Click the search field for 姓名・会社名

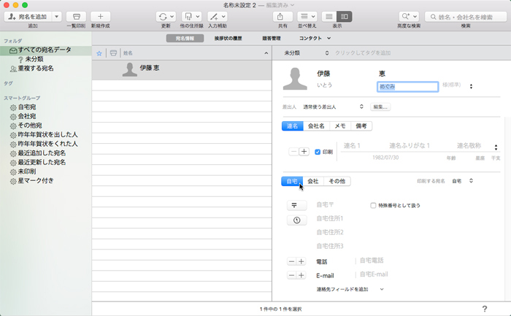tap(469, 16)
